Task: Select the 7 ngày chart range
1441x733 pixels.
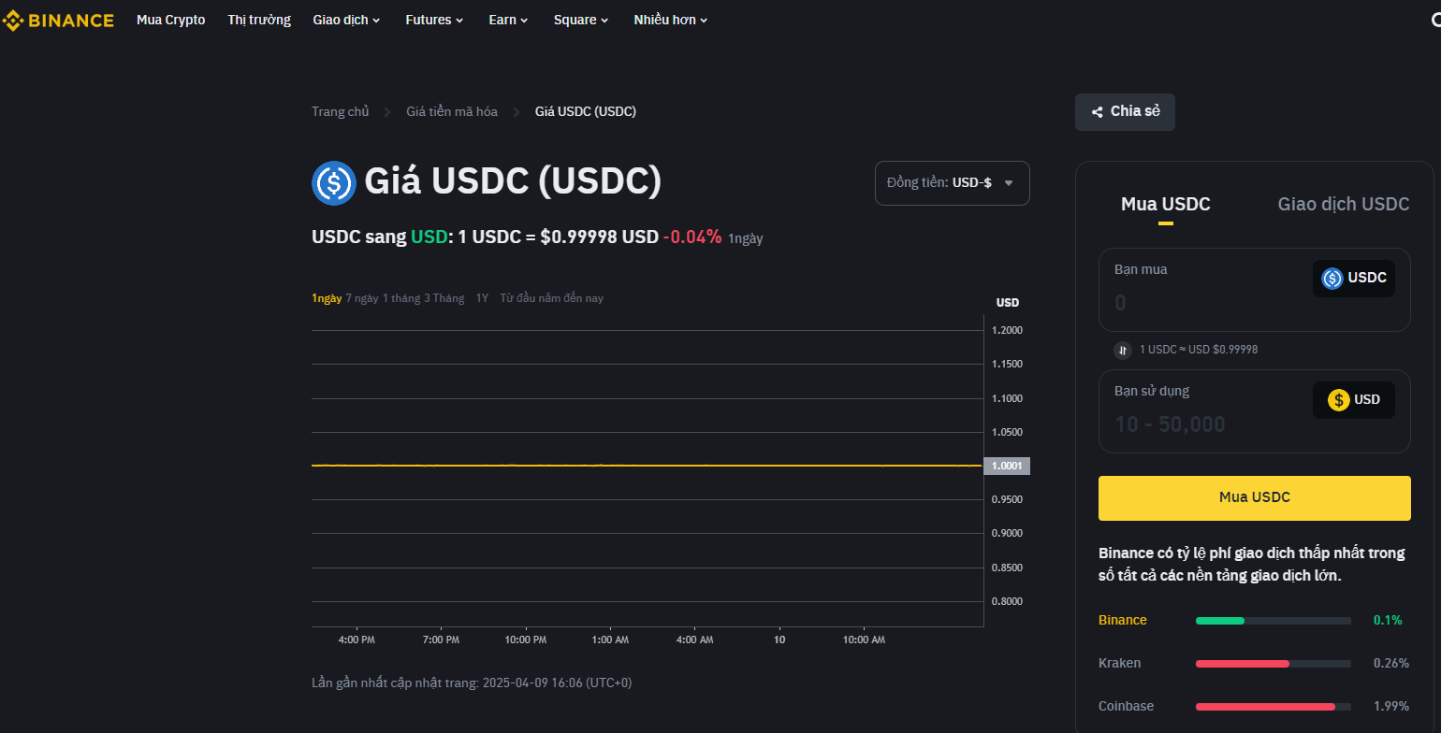Action: [x=362, y=298]
